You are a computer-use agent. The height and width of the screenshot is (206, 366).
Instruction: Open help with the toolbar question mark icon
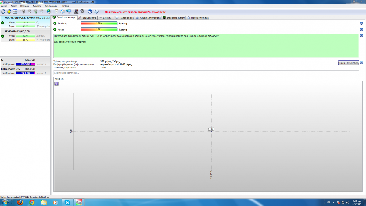[x=90, y=11]
